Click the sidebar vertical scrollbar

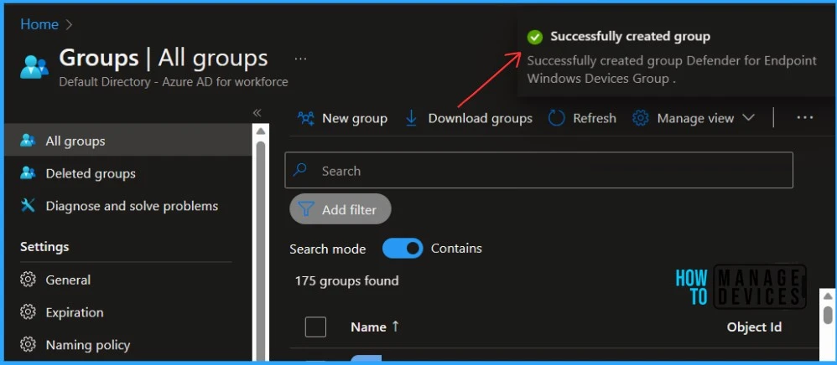tap(261, 250)
